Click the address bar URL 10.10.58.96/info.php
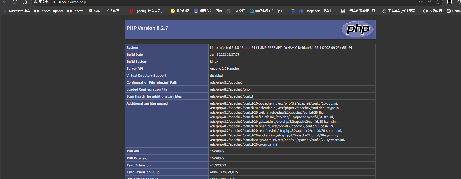 pyautogui.click(x=69, y=2)
